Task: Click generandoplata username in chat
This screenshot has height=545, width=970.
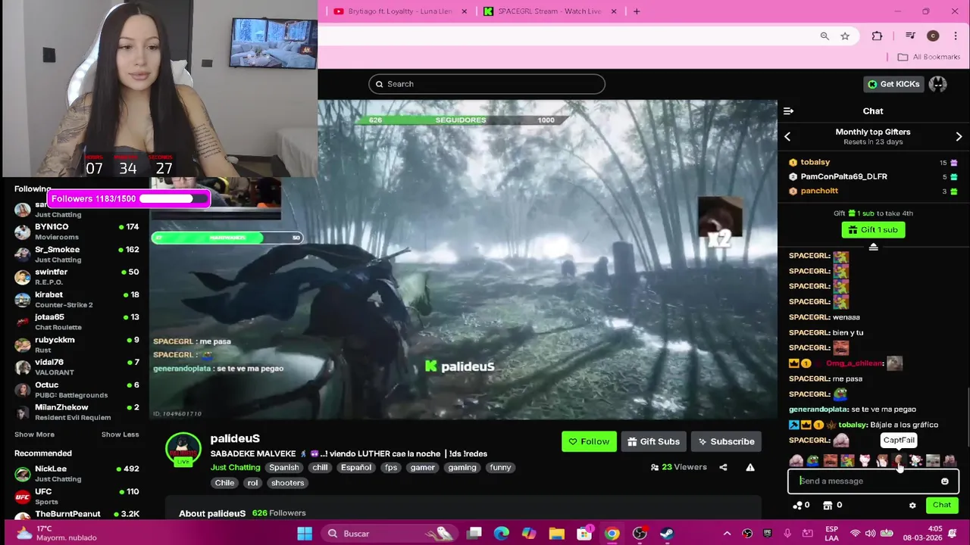Action: pos(819,410)
